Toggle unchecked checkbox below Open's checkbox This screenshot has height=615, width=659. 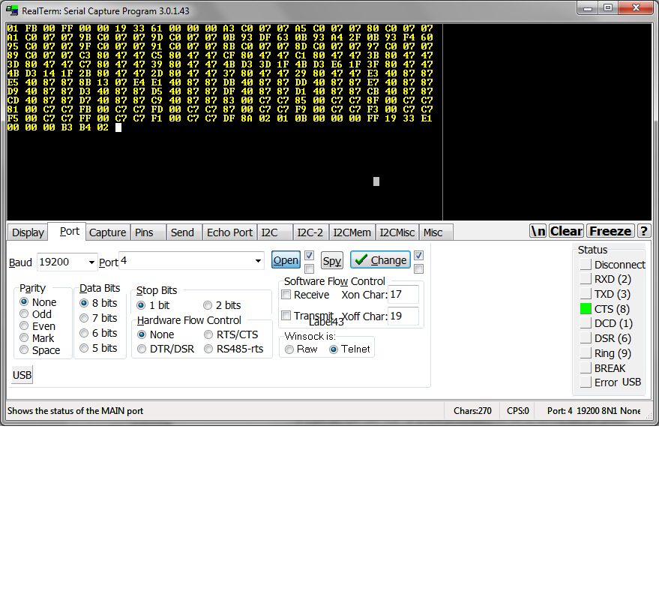[x=310, y=268]
